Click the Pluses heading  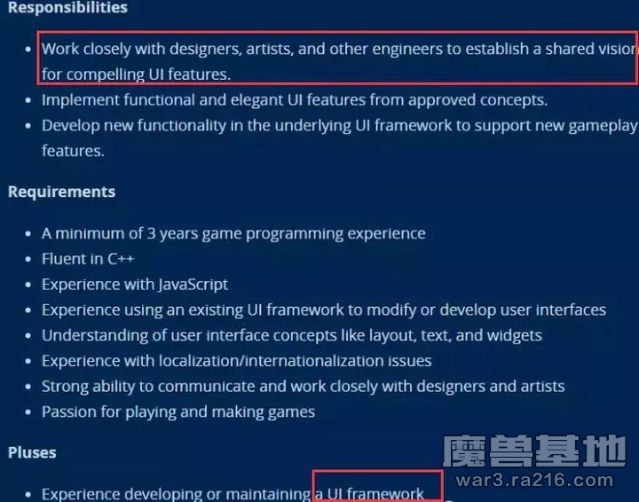point(32,452)
